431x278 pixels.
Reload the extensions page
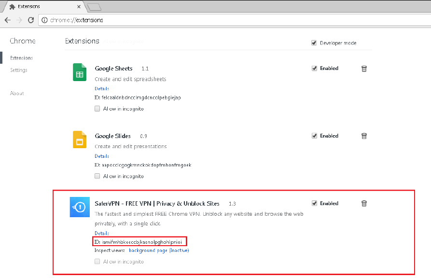[x=31, y=20]
